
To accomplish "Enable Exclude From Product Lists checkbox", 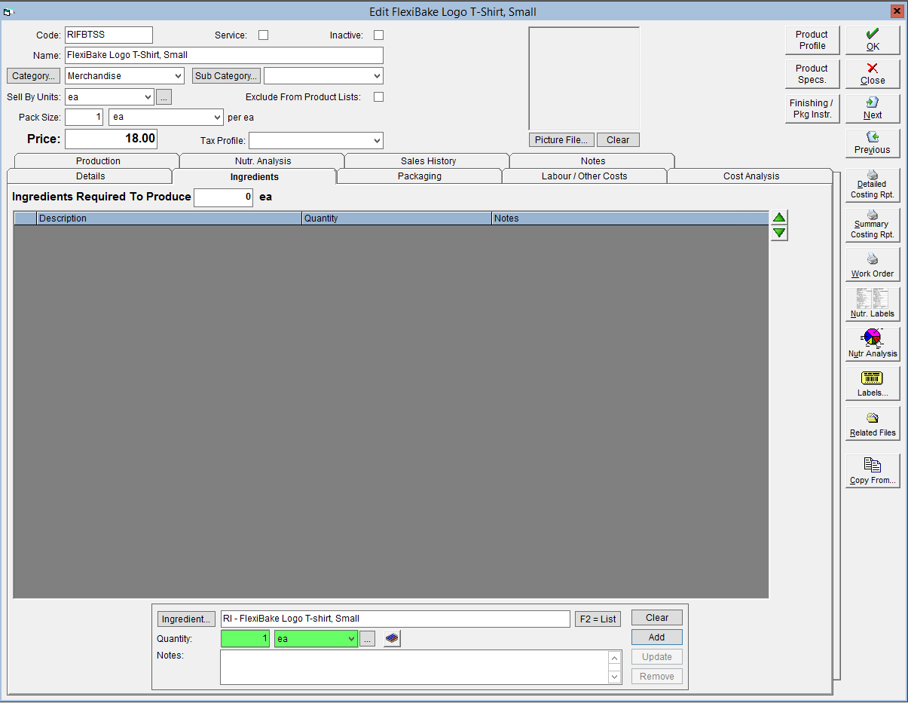I will tap(378, 97).
